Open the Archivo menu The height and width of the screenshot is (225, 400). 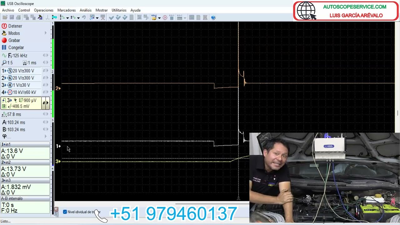(x=8, y=10)
